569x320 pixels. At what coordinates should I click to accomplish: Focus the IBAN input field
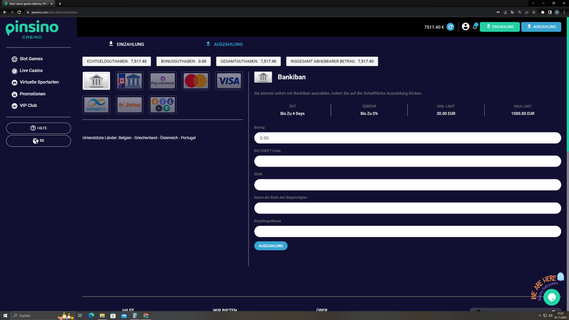[407, 185]
